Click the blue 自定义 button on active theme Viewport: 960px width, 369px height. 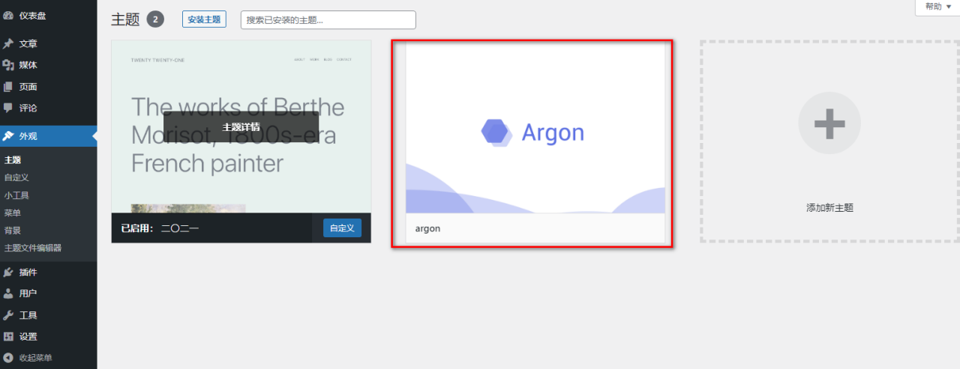coord(343,228)
